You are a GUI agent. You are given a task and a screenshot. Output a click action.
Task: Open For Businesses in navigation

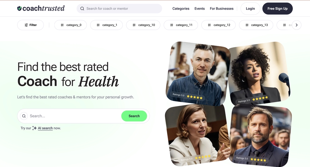(x=222, y=9)
